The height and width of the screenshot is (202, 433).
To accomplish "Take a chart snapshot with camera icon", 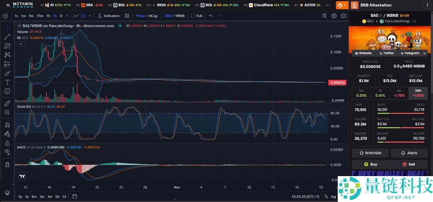I will (x=343, y=16).
